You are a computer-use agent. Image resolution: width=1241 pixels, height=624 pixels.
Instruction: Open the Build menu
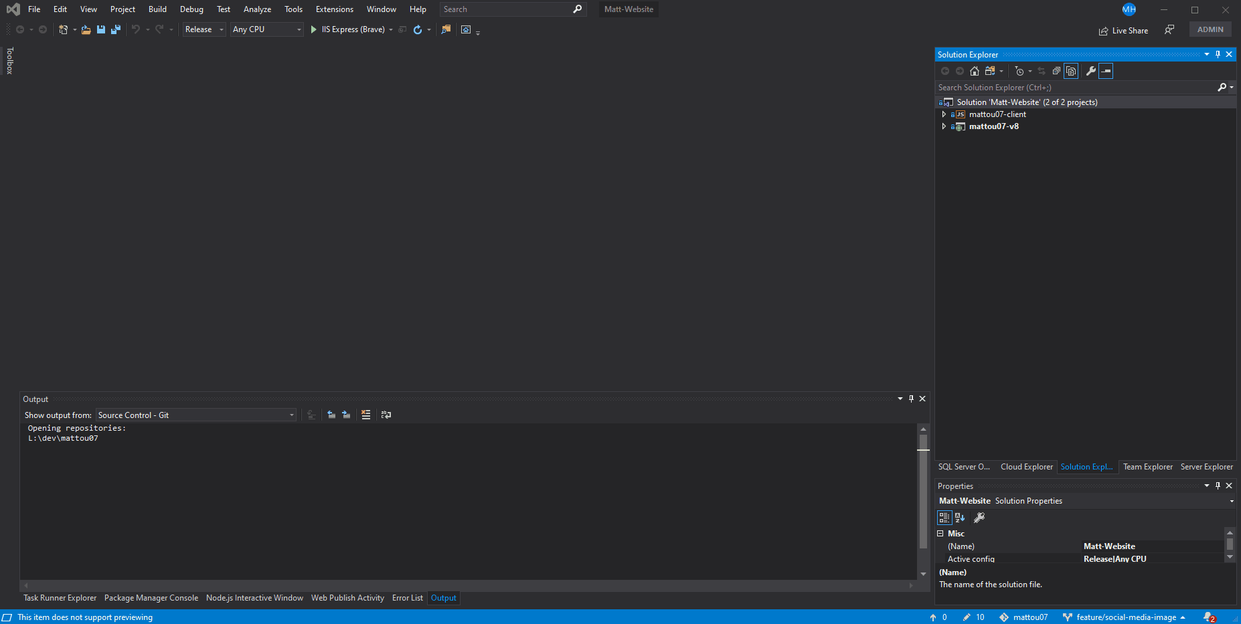157,9
